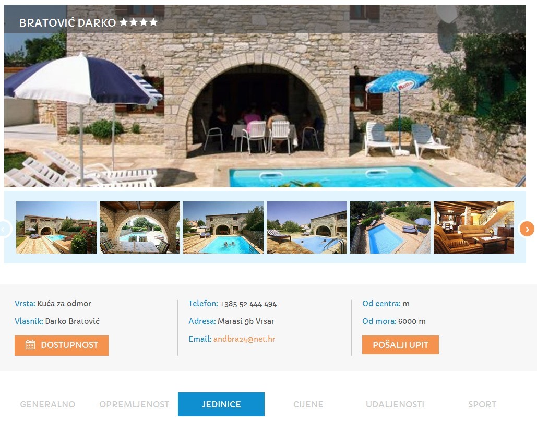Open the andbra24@net.hr email link
537x432 pixels.
[244, 339]
